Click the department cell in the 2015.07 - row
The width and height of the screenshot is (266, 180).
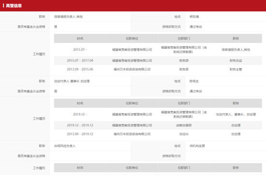tap(184, 49)
